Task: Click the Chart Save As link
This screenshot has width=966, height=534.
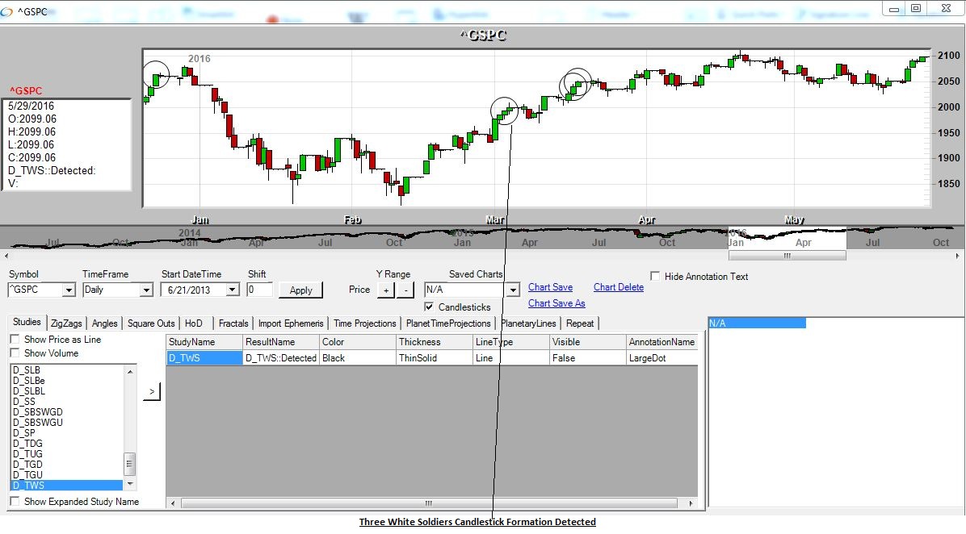Action: coord(556,303)
